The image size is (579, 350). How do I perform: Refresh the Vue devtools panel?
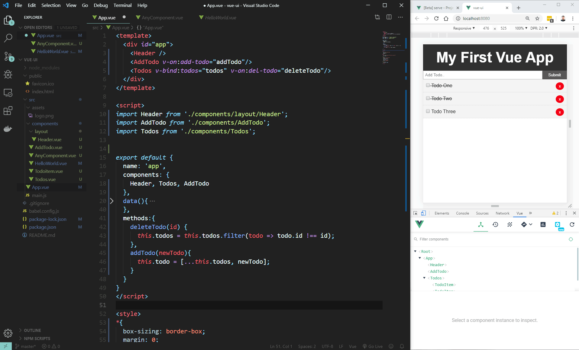[x=572, y=225]
